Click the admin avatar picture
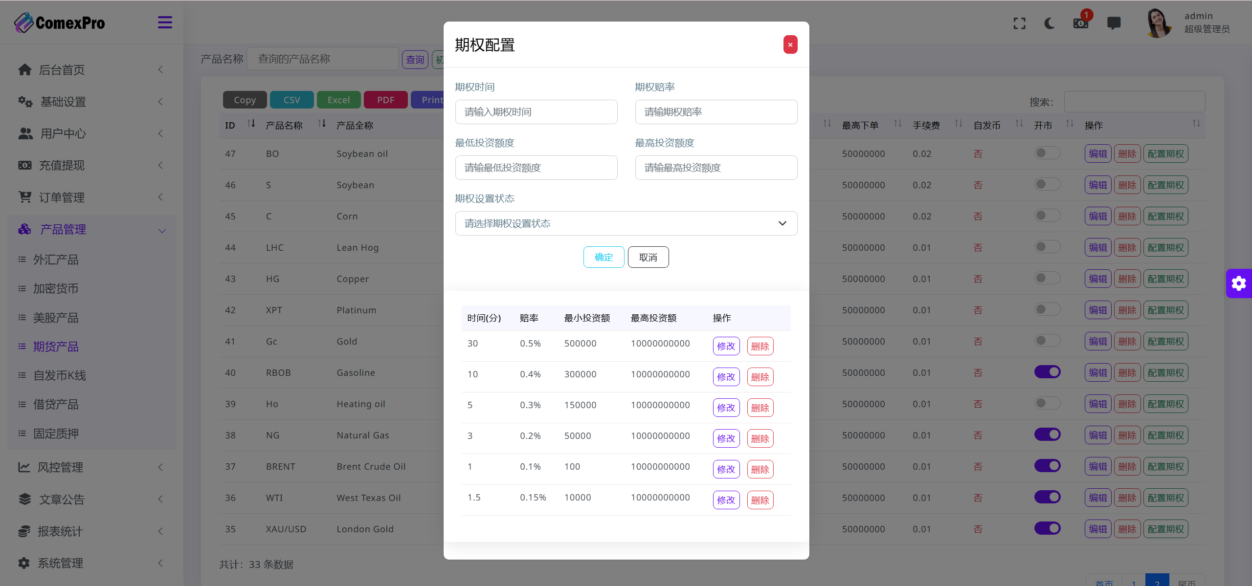1252x586 pixels. (x=1159, y=23)
